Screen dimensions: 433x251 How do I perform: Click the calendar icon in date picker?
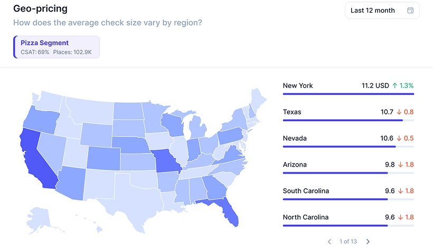pos(410,11)
